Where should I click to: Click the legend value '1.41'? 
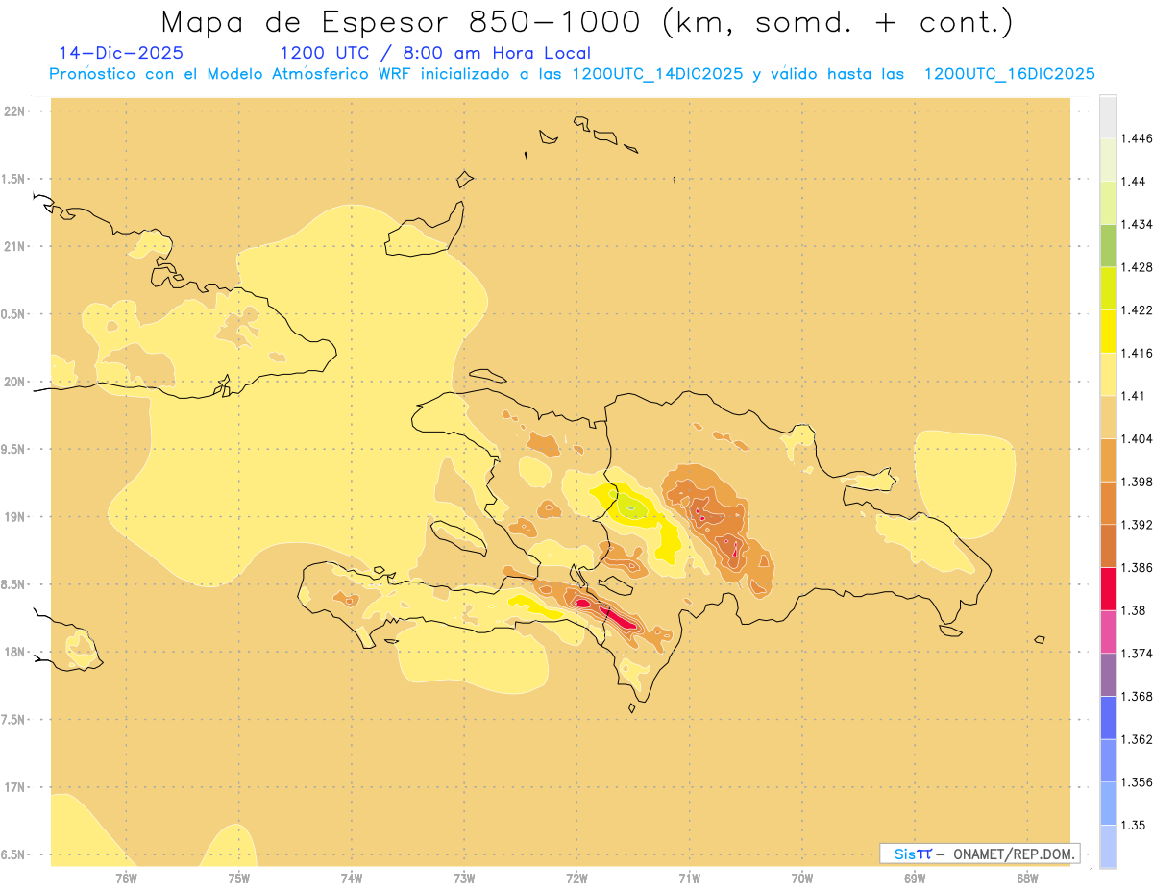tap(1134, 396)
